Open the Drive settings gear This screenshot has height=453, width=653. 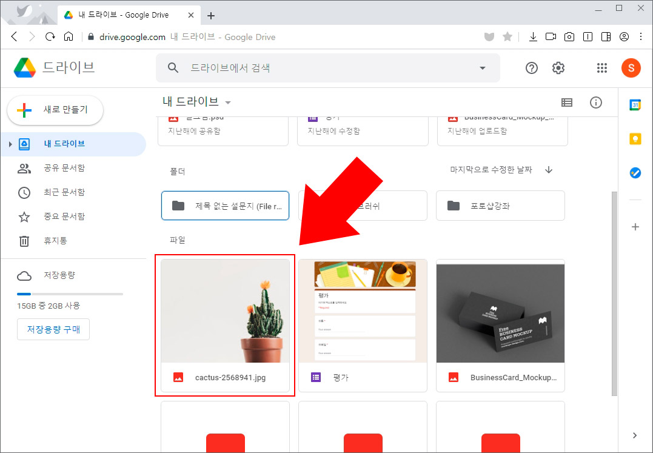click(558, 68)
